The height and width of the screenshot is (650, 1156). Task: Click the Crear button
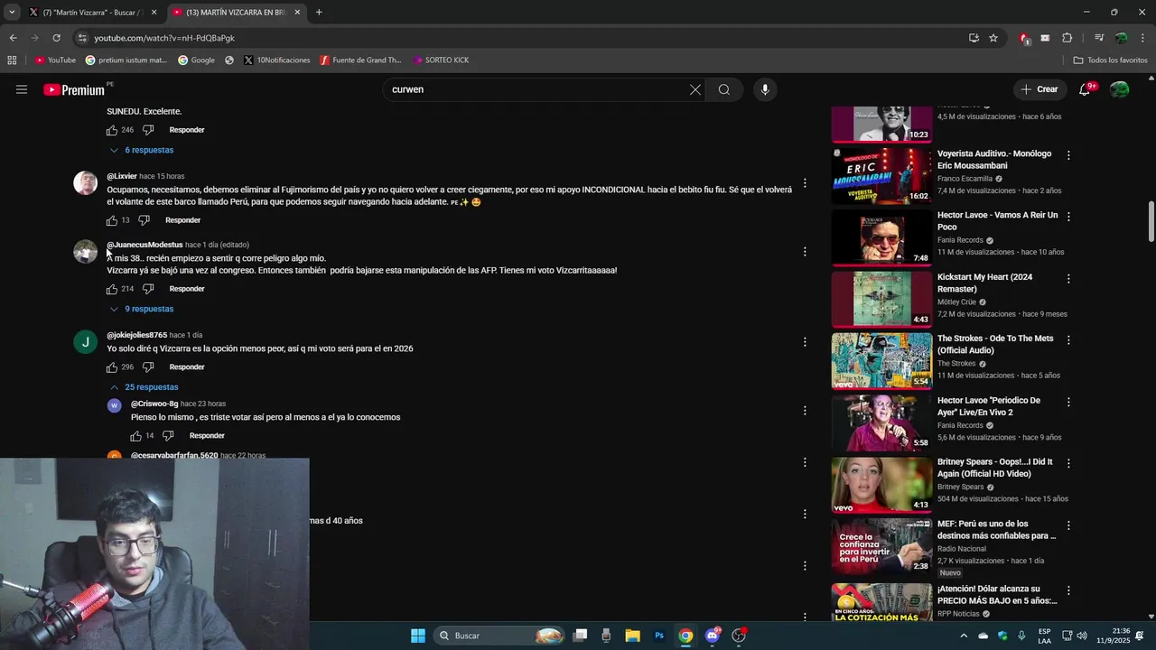click(1039, 89)
